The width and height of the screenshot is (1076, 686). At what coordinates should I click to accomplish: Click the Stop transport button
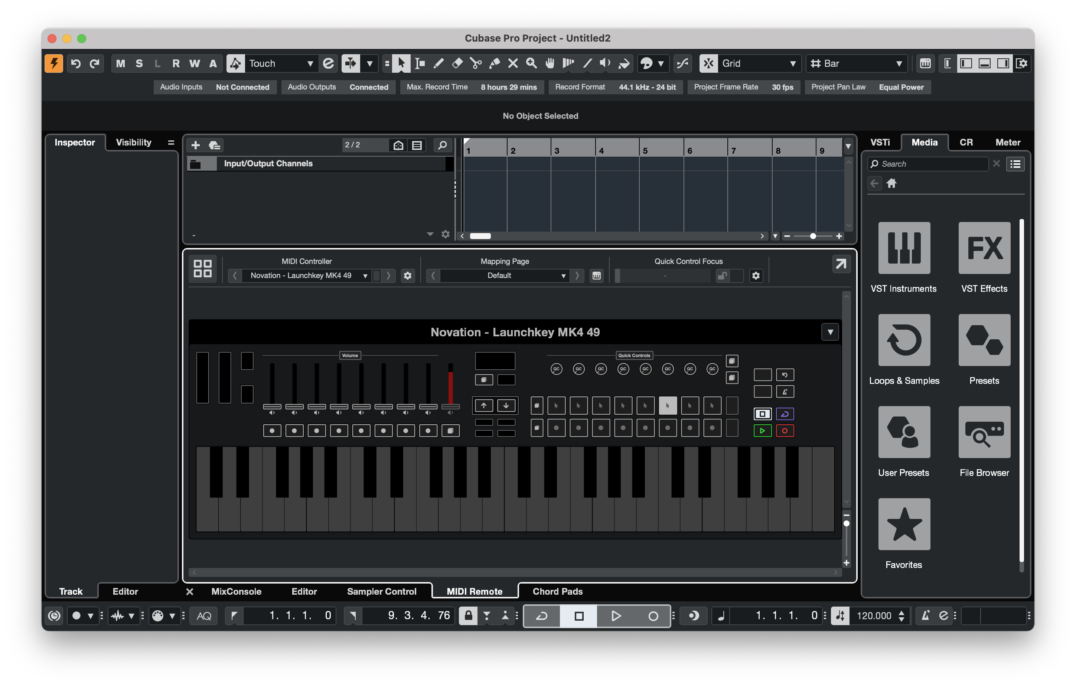click(579, 616)
